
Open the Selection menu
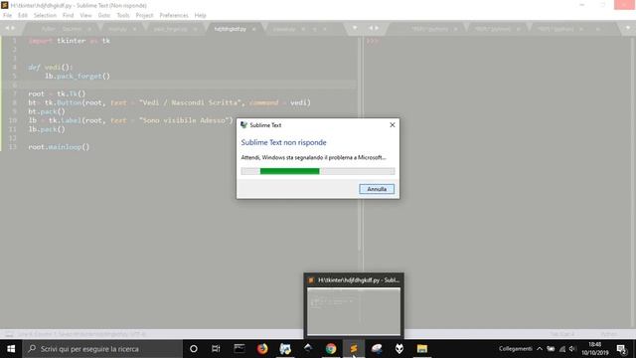pos(45,16)
